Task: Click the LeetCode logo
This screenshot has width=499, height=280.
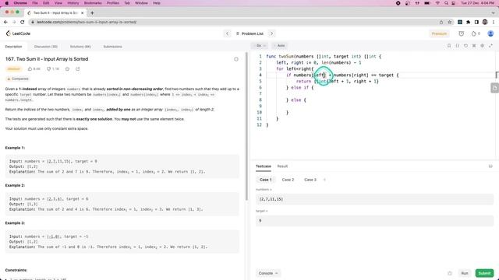Action: (18, 33)
